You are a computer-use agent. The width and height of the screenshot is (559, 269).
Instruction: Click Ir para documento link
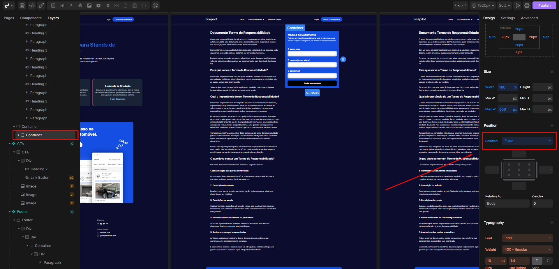click(118, 99)
